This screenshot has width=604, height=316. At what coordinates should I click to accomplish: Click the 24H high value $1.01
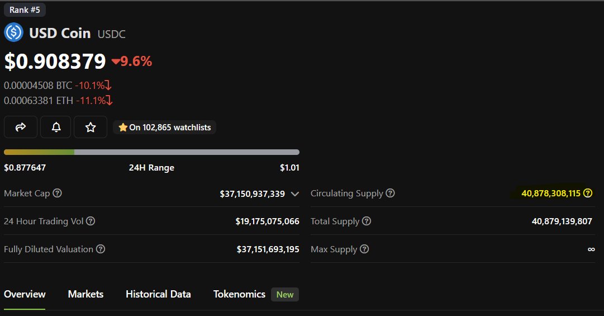tap(289, 168)
